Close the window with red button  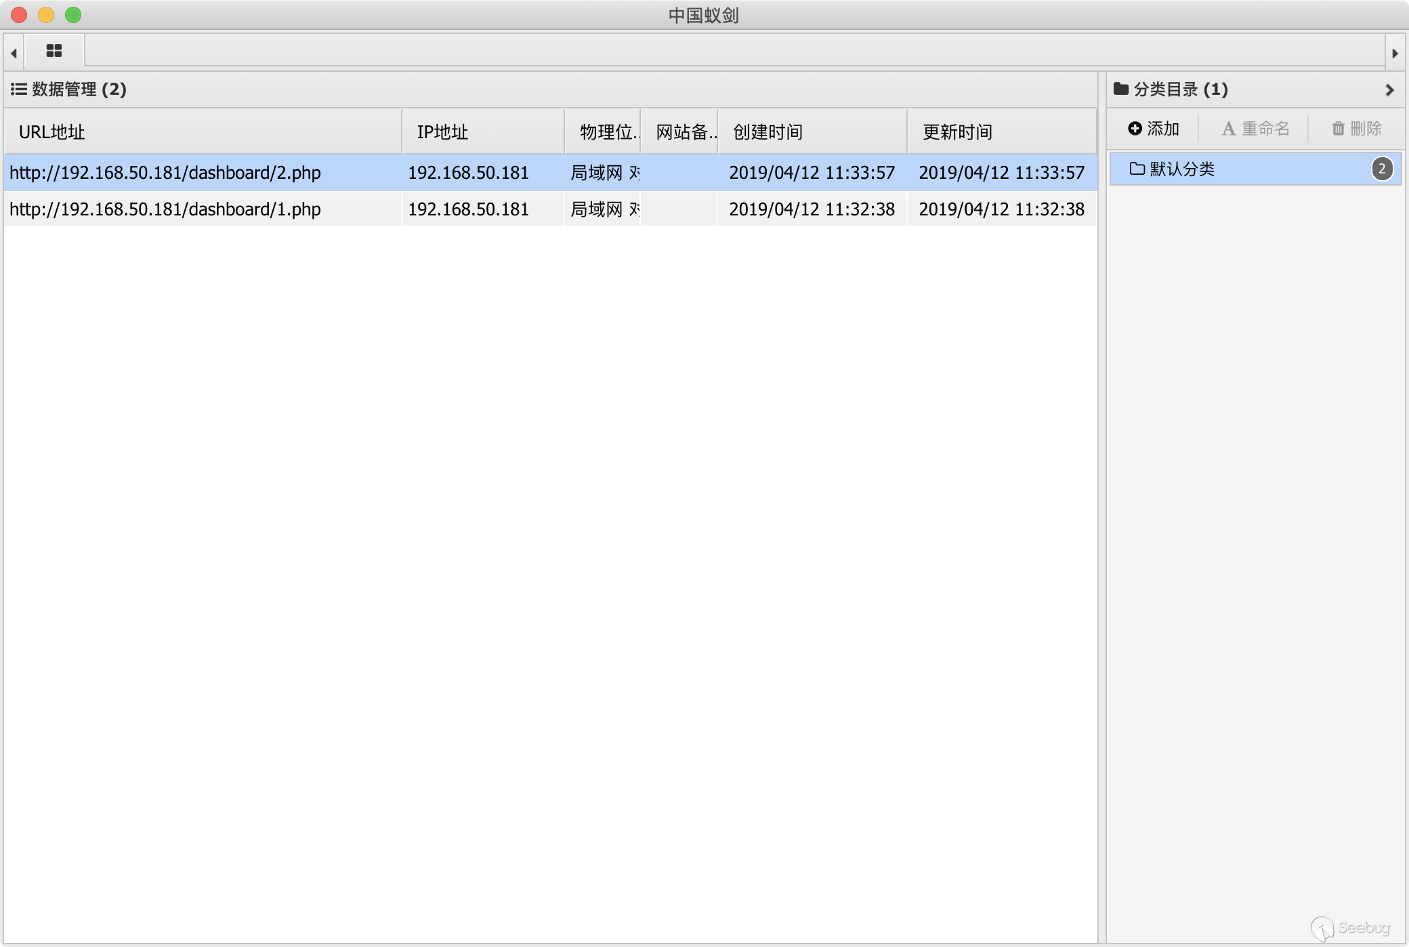coord(19,15)
